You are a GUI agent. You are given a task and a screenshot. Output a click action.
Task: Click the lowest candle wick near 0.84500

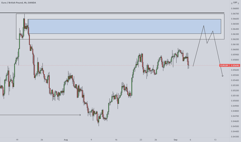pos(99,125)
